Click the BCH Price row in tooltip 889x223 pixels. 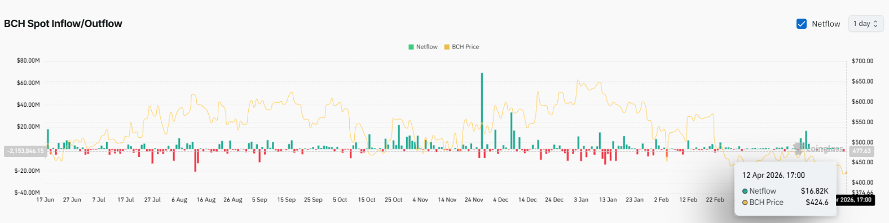[x=785, y=202]
